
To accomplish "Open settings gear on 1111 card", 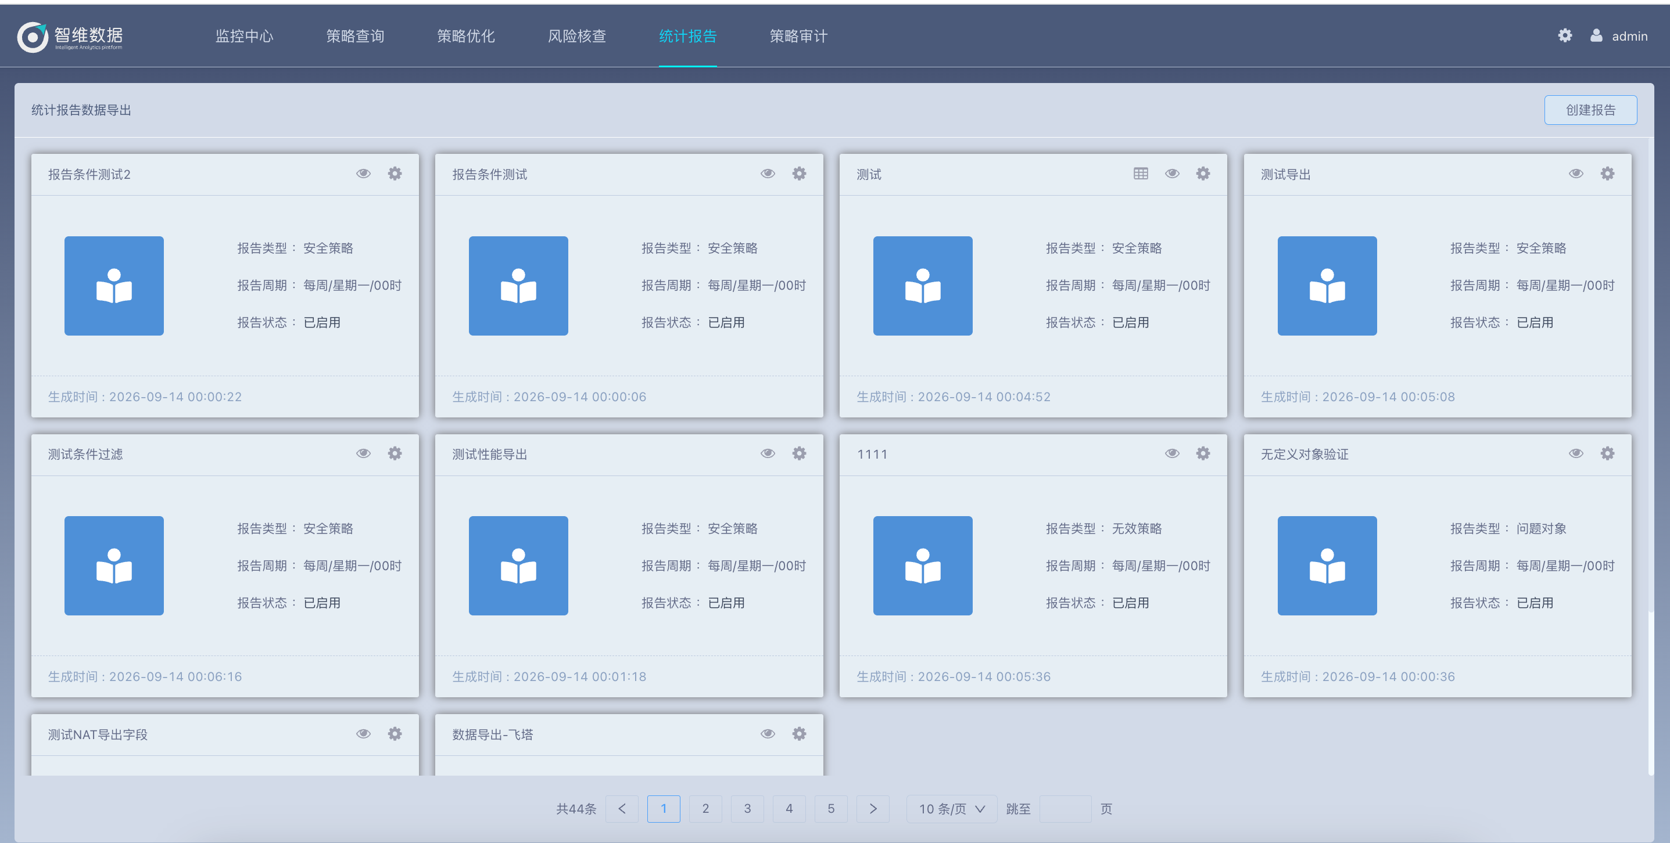I will tap(1203, 453).
